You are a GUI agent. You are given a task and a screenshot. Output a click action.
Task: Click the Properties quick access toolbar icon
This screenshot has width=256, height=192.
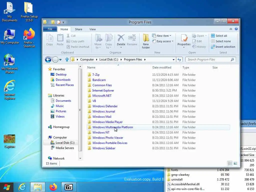coord(58,22)
